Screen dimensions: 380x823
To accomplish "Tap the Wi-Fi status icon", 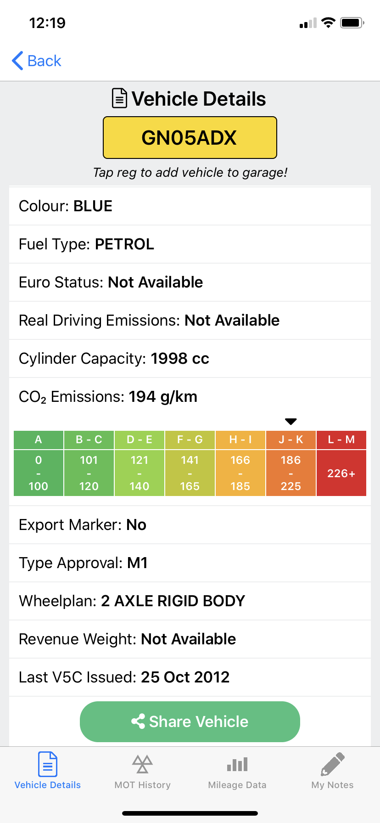I will (x=328, y=23).
